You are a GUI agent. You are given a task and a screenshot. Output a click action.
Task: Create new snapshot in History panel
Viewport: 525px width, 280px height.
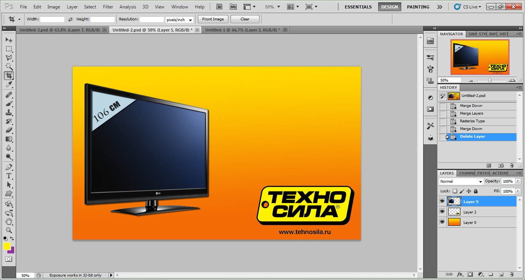pos(501,165)
